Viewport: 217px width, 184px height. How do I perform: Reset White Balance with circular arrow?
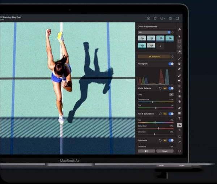160,88
